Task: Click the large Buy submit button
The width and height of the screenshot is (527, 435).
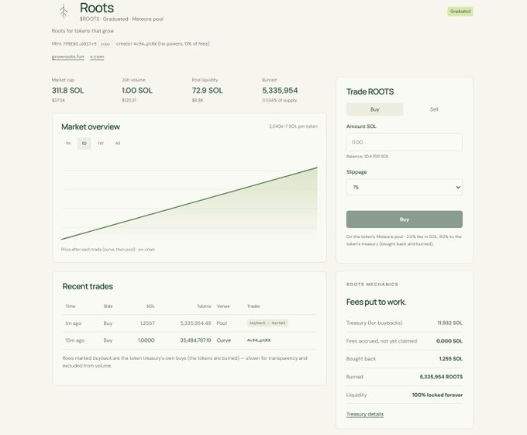Action: 405,219
